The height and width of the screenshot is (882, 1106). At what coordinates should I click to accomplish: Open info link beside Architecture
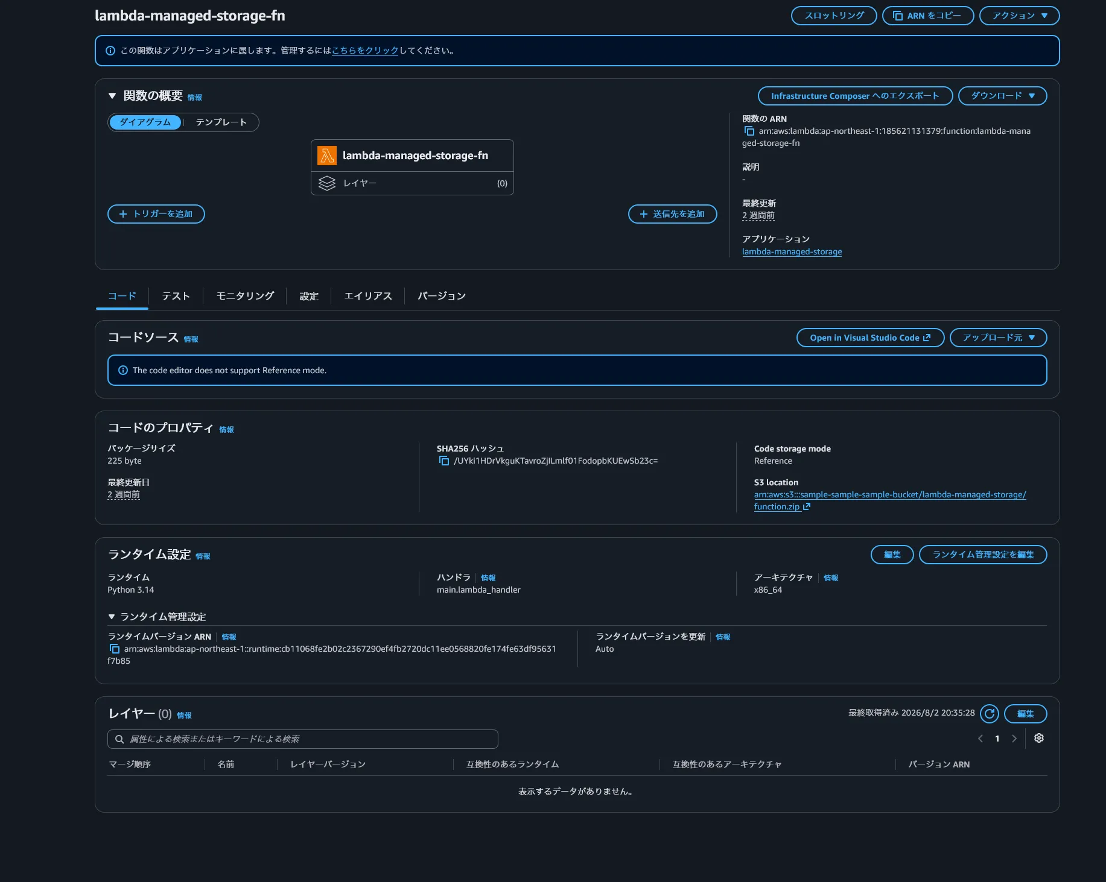[x=831, y=578]
